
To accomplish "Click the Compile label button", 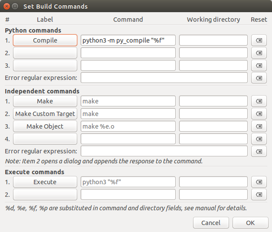I will pyautogui.click(x=45, y=40).
